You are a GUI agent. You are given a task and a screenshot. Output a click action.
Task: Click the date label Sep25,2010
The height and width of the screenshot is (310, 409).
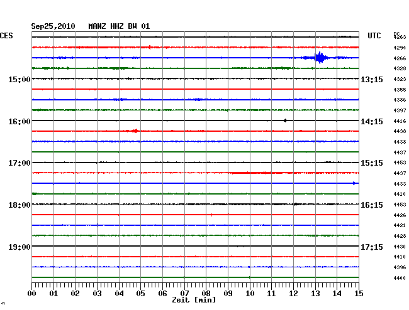pos(53,26)
